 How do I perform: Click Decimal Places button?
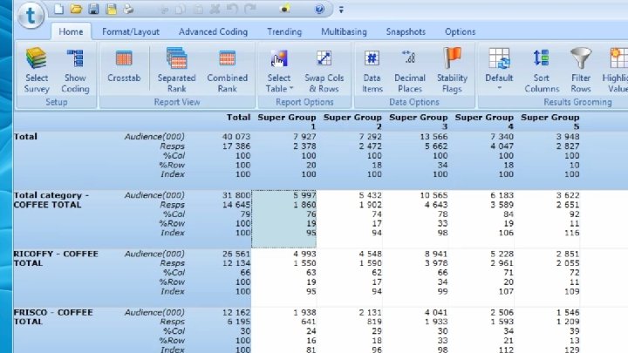click(410, 70)
